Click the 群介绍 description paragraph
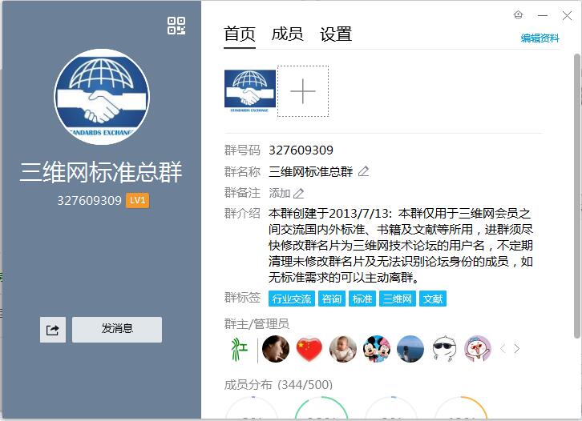 401,246
